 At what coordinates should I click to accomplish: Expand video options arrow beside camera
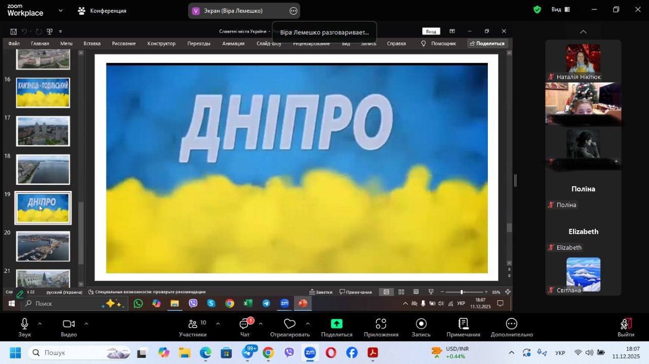86,323
